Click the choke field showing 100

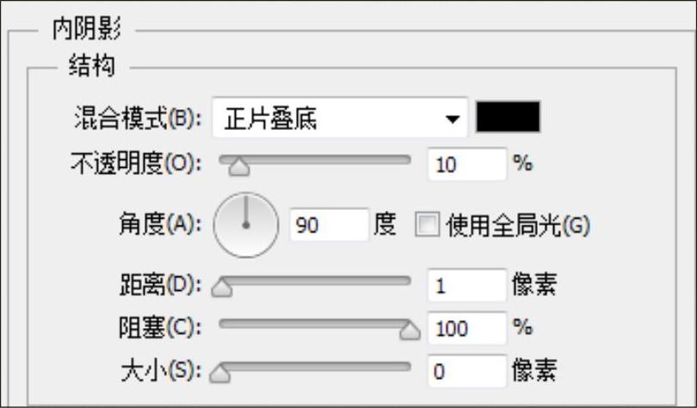click(x=466, y=328)
